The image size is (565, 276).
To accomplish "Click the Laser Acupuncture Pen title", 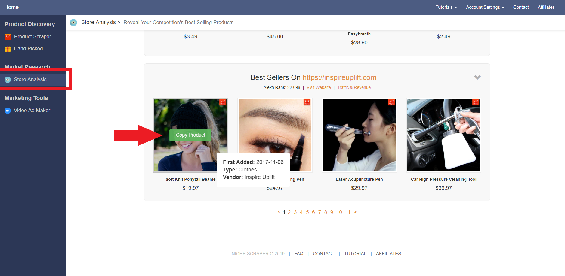I will [359, 179].
